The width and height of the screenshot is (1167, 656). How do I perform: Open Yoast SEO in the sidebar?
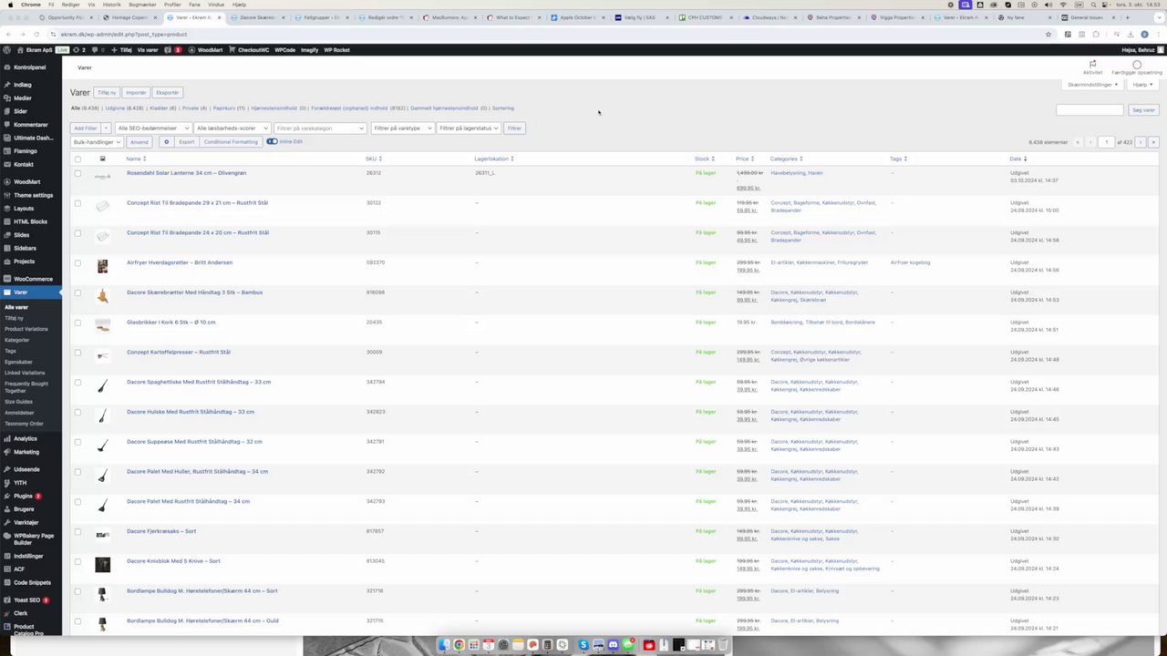pos(26,600)
